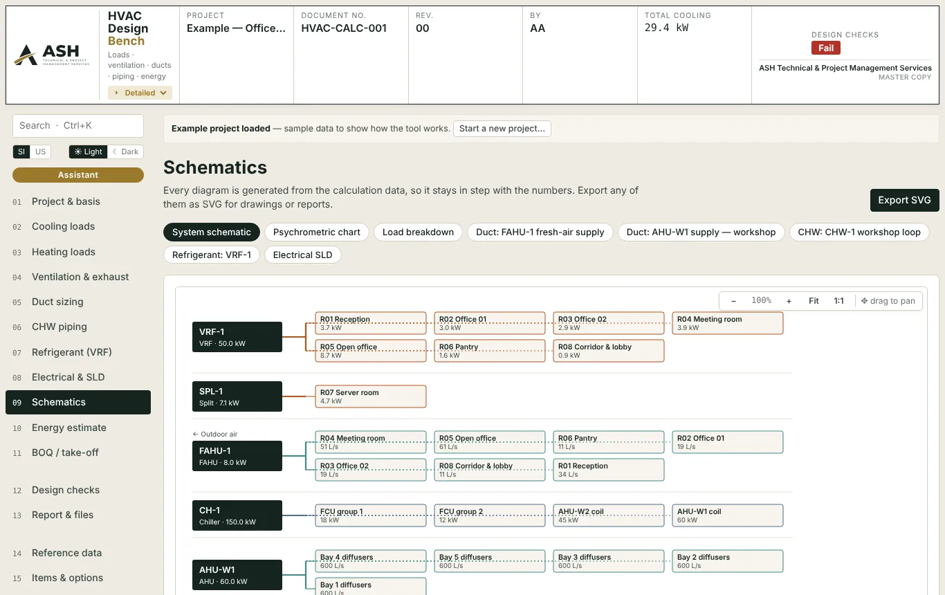The image size is (945, 595).
Task: Go to Cooling loads section
Action: (78, 226)
